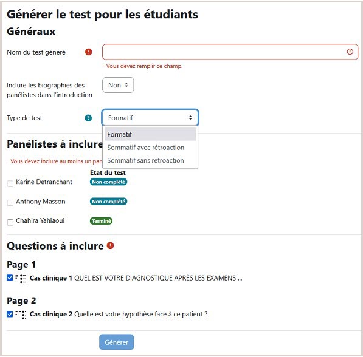This screenshot has height=357, width=363.
Task: Open the help icon next to Type de test
Action: pos(88,118)
